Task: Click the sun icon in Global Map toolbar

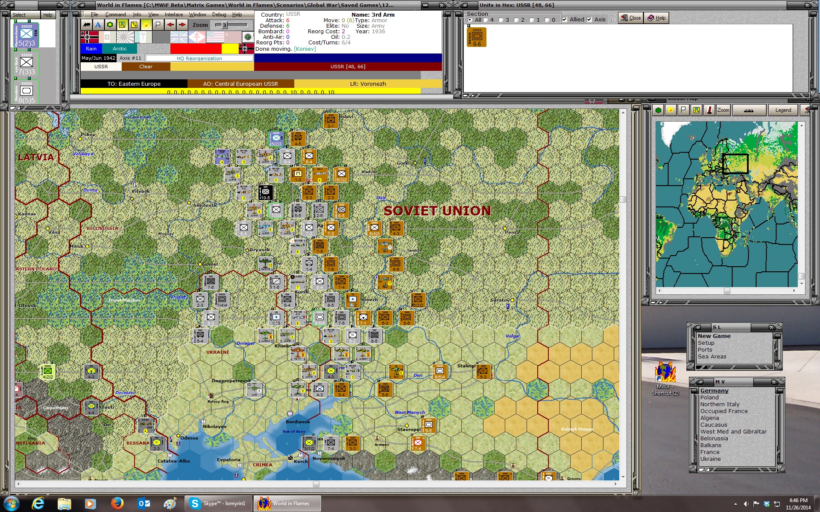Action: coord(671,110)
